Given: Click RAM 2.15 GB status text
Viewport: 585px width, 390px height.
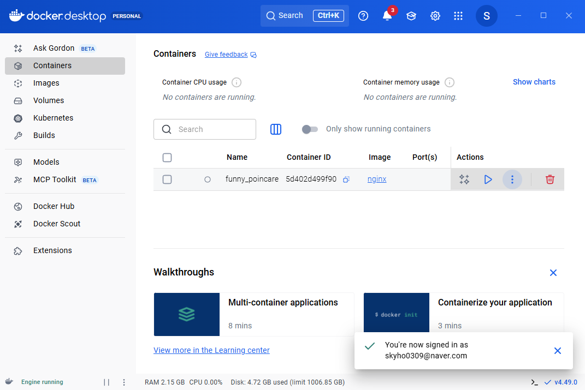Looking at the screenshot, I should (x=164, y=382).
